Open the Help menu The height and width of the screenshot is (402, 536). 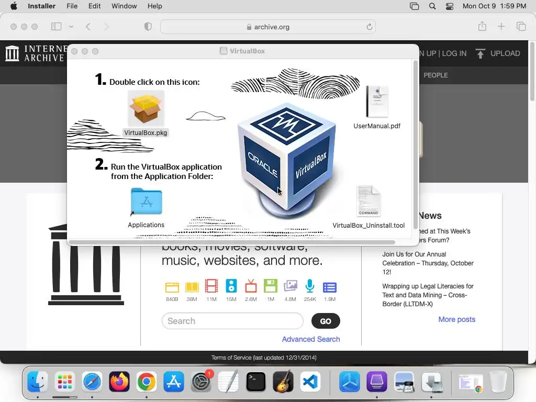(154, 6)
